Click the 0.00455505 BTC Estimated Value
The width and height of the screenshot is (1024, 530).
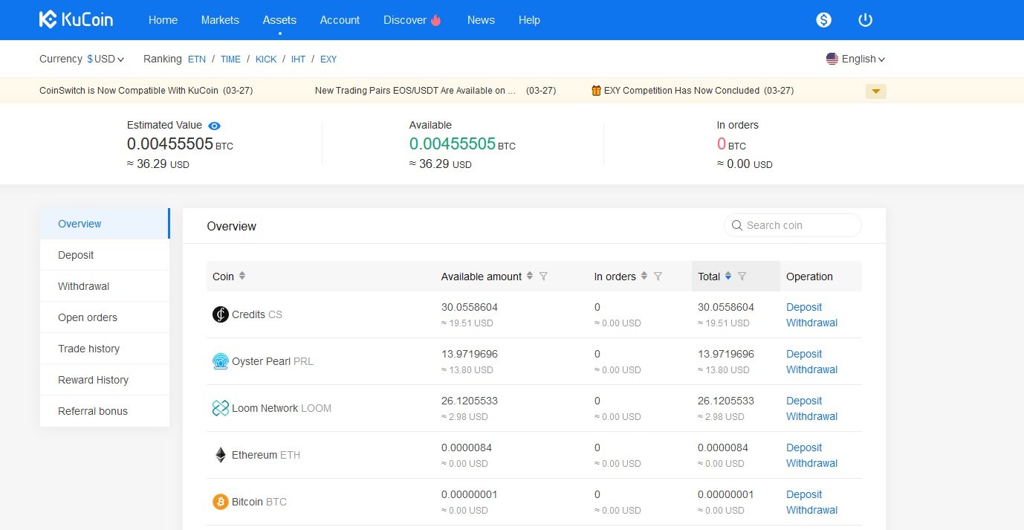[180, 144]
